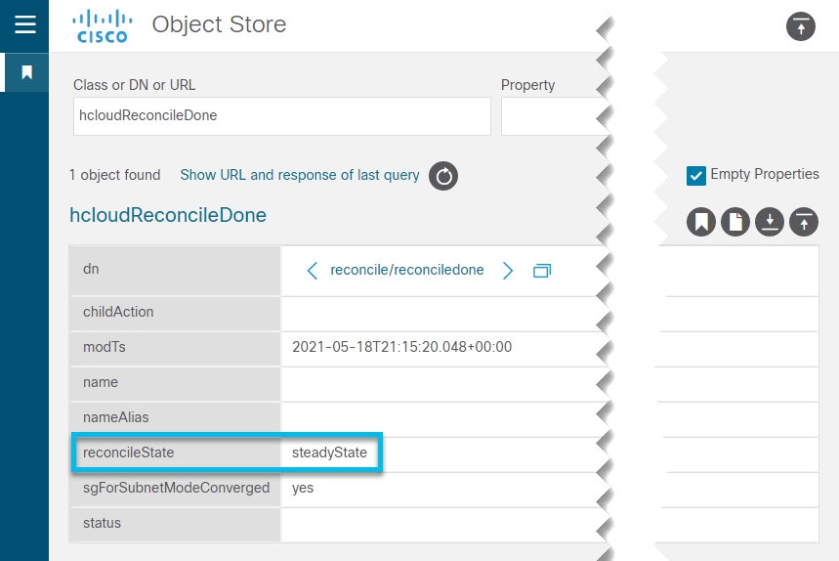The width and height of the screenshot is (839, 561).
Task: Open the hamburger navigation menu
Action: (25, 24)
